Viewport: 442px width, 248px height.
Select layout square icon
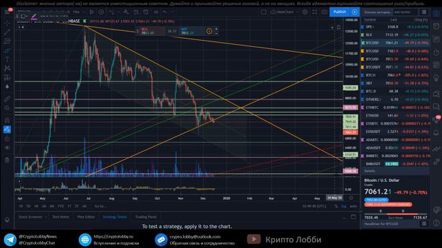click(263, 12)
